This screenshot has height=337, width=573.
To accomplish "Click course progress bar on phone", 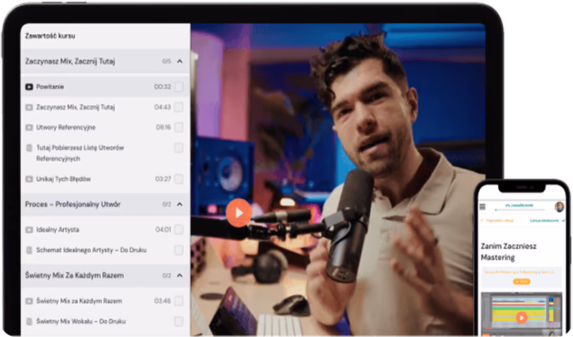I will tap(520, 210).
